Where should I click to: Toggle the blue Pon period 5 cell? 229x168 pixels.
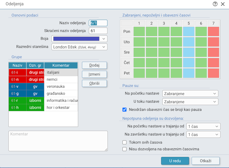pyautogui.click(x=189, y=32)
